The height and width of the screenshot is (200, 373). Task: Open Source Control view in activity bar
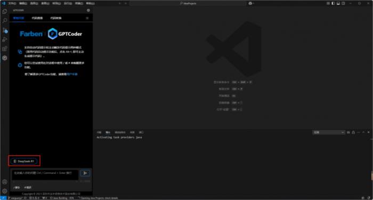coord(4,30)
